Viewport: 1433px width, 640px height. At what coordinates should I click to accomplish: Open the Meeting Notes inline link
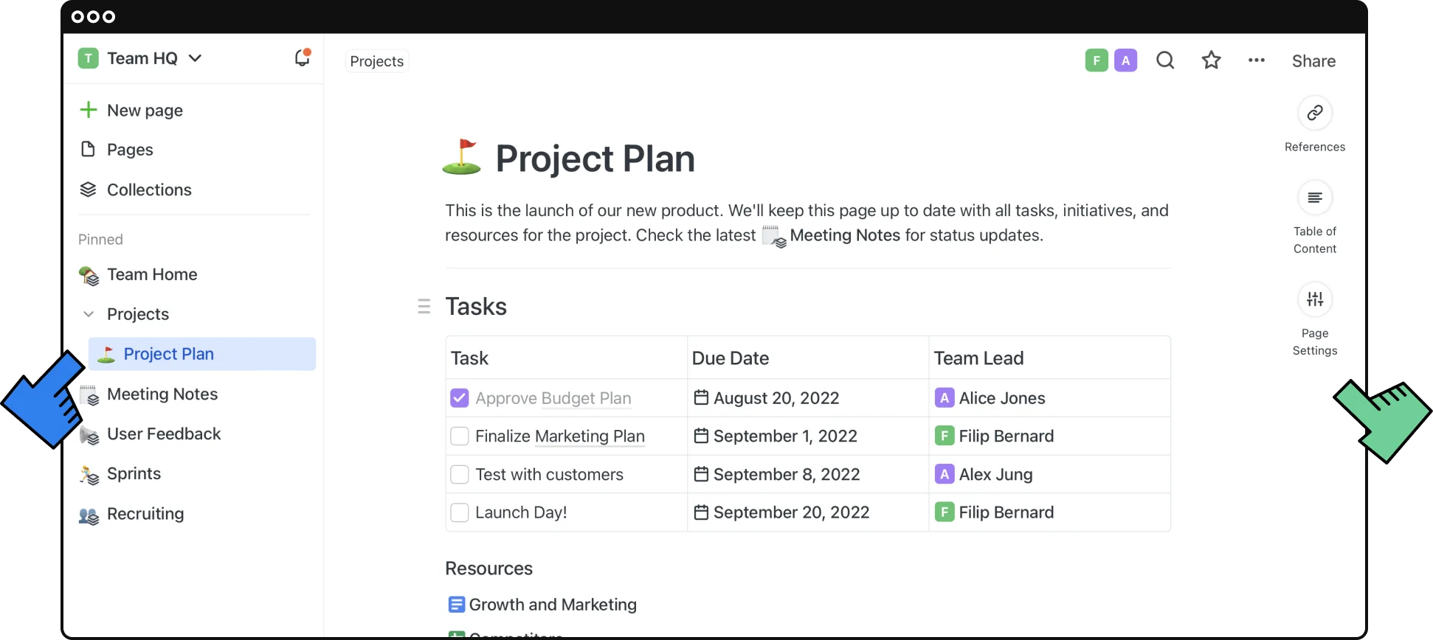[844, 235]
